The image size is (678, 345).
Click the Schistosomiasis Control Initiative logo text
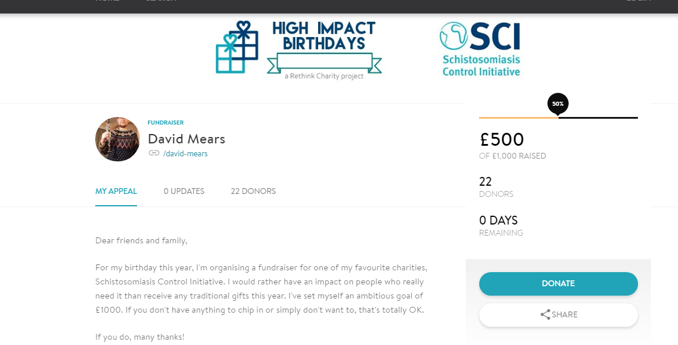click(481, 66)
